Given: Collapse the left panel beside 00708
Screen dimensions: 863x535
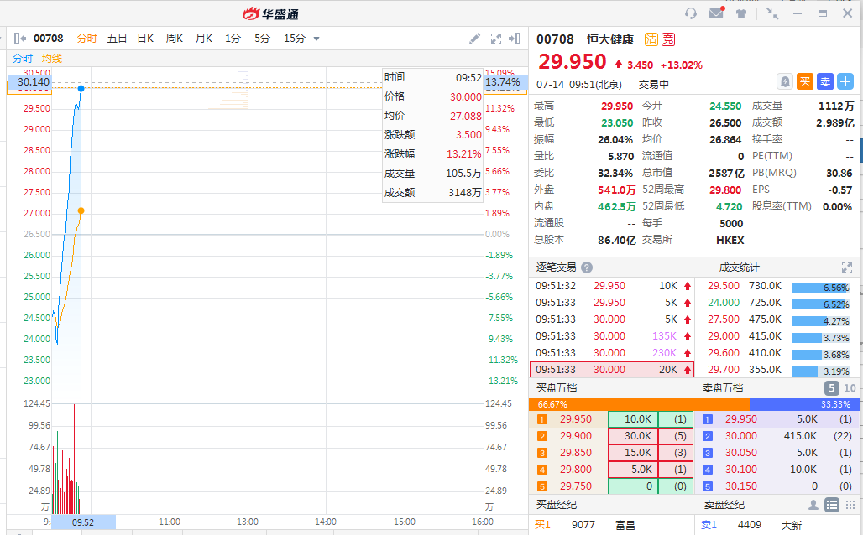Looking at the screenshot, I should point(19,39).
